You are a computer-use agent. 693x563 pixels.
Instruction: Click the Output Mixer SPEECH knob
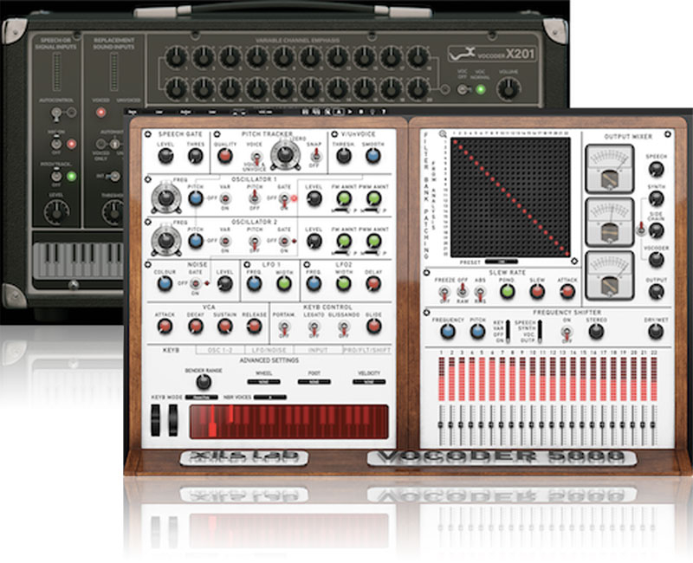[x=656, y=171]
